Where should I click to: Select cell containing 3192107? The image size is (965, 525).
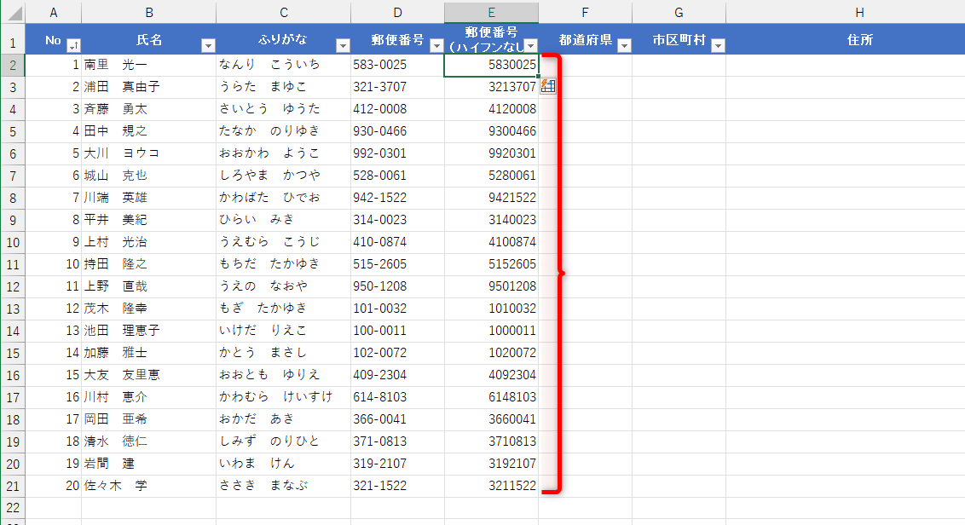[x=491, y=464]
